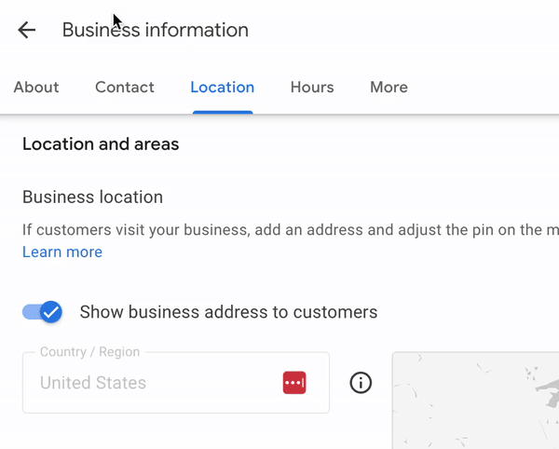Click the Business location subheading
The image size is (559, 449).
92,197
